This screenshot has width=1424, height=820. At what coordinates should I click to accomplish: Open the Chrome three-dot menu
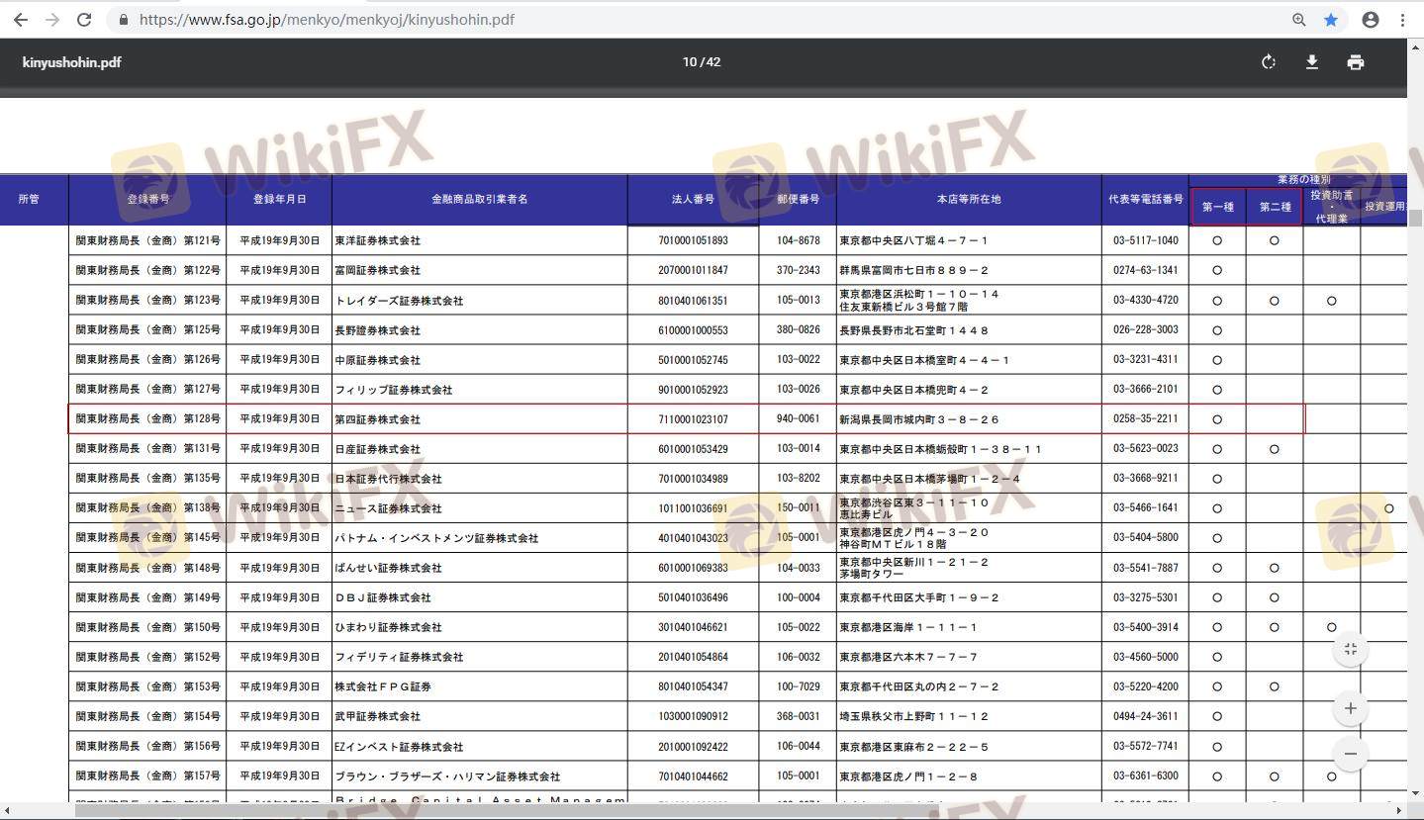coord(1402,20)
